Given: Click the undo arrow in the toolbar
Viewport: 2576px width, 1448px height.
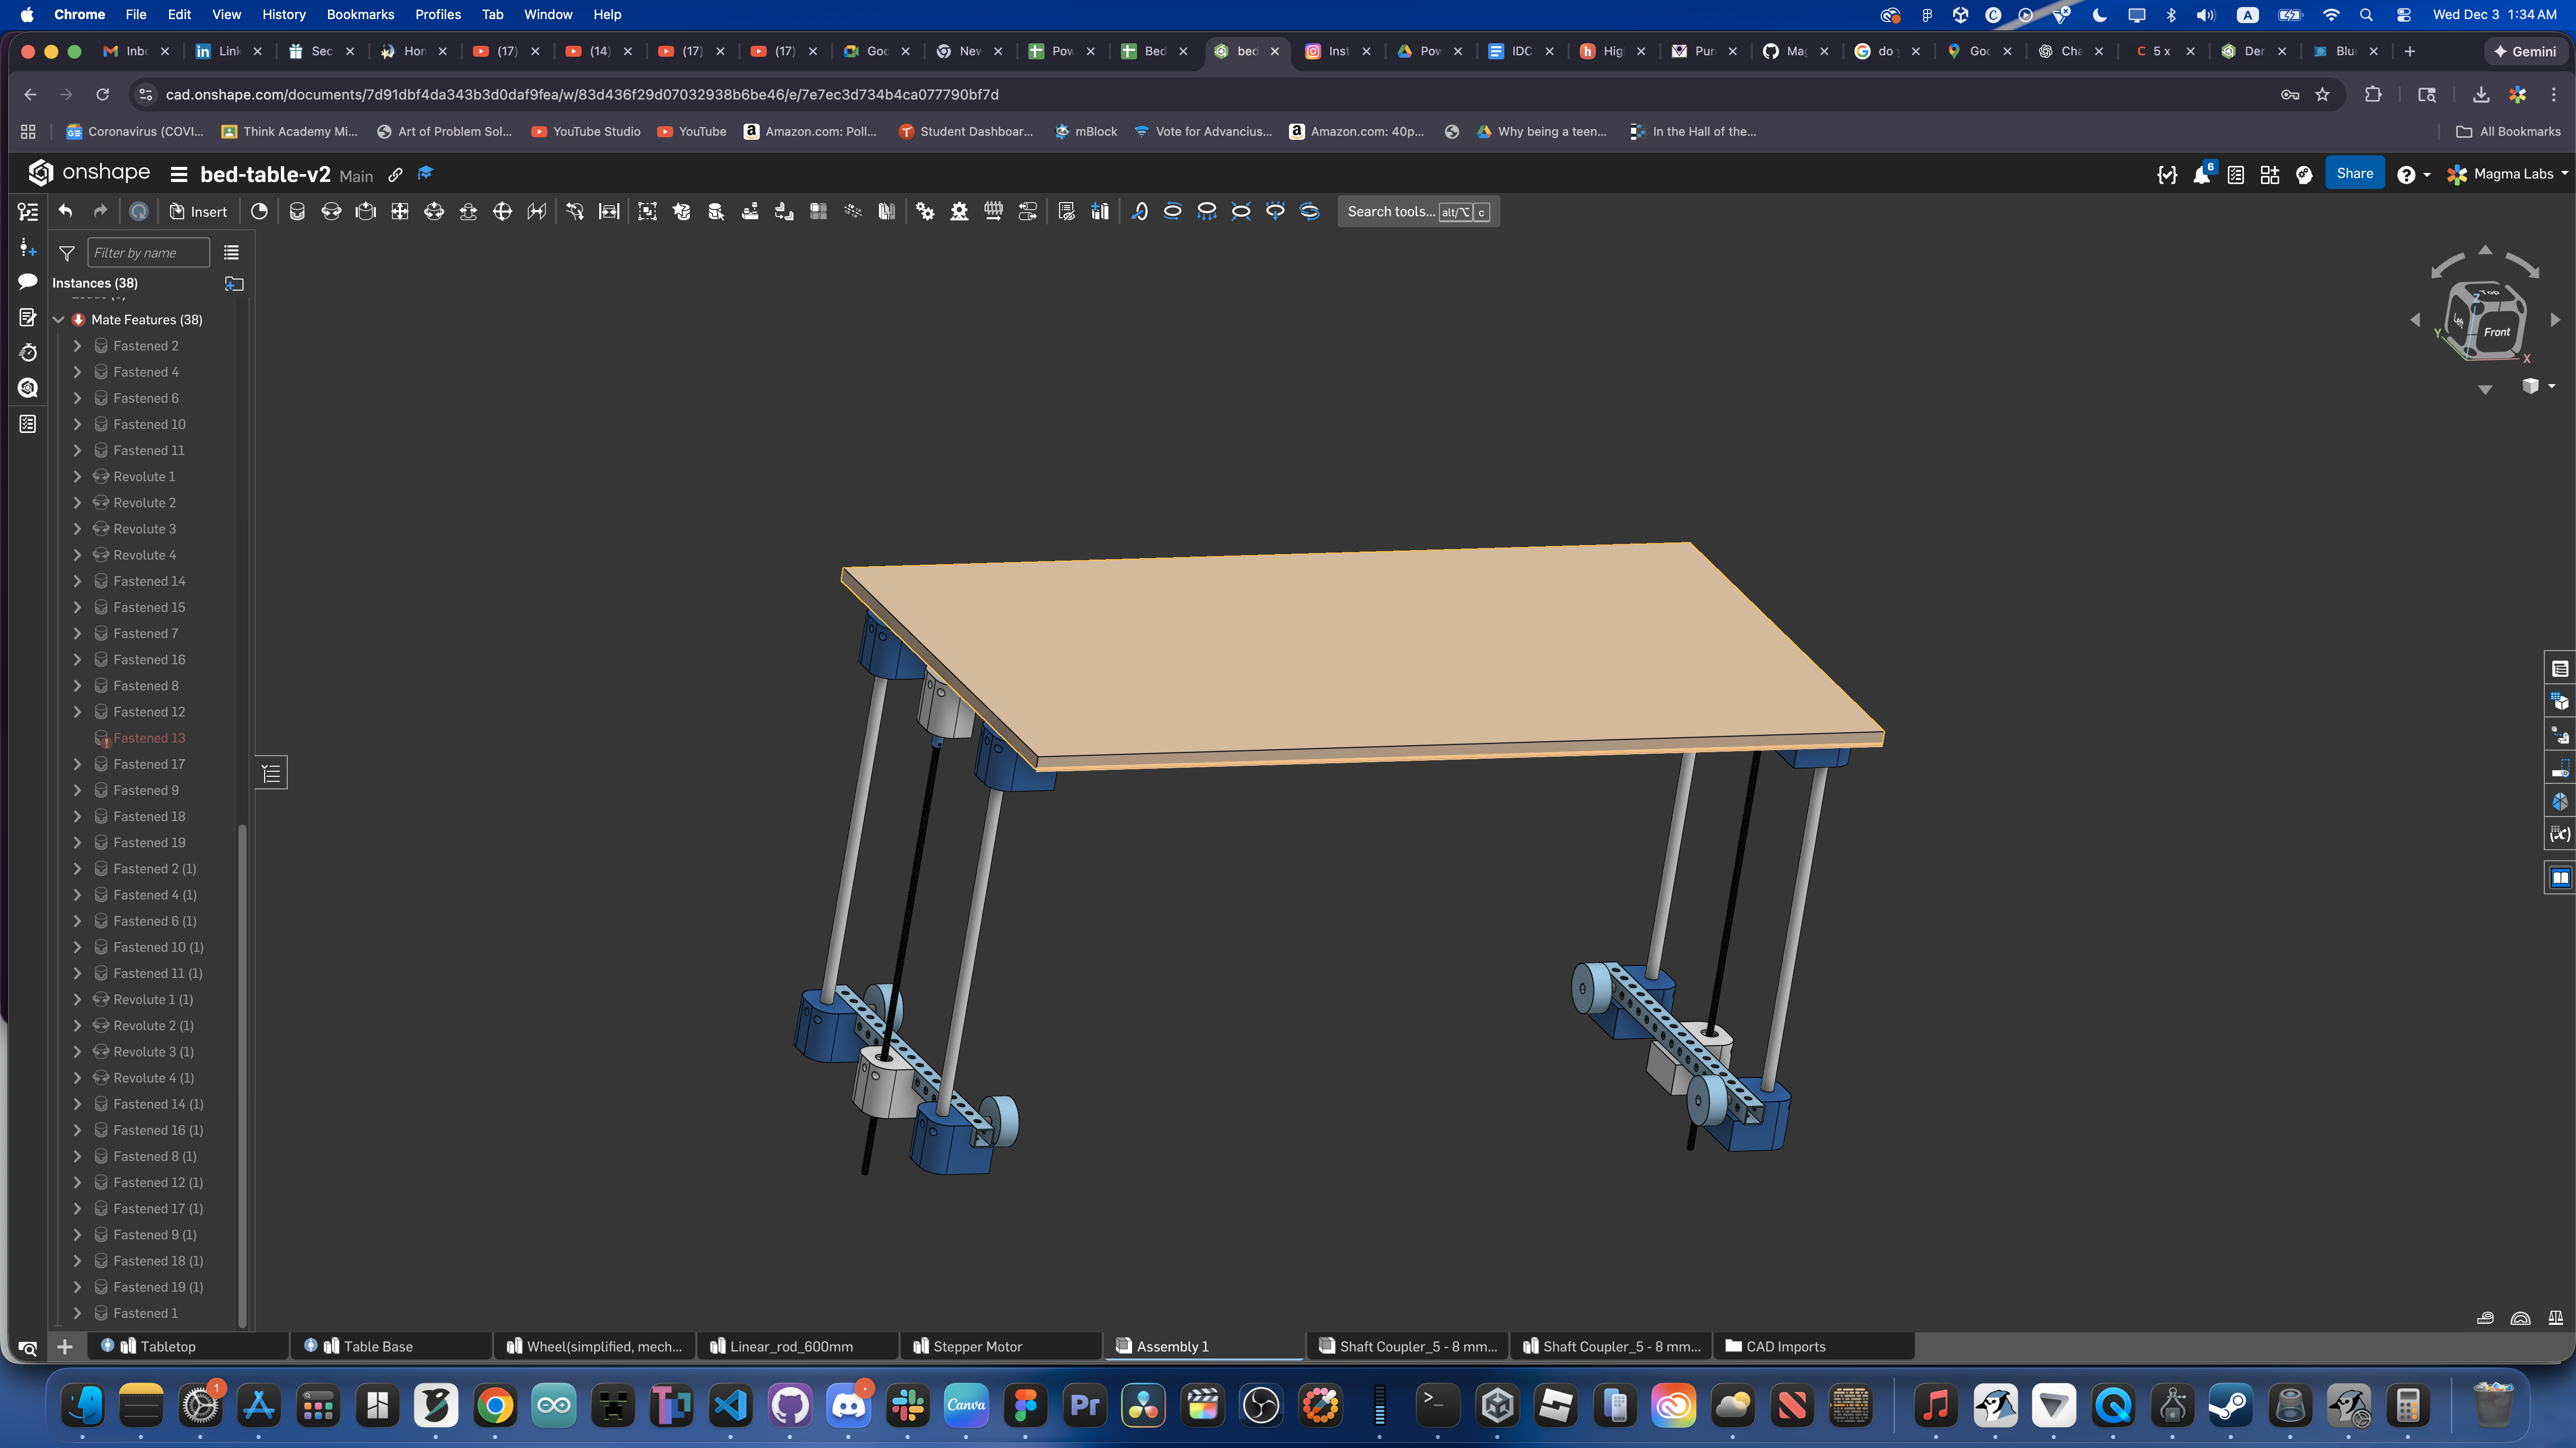Looking at the screenshot, I should [65, 211].
